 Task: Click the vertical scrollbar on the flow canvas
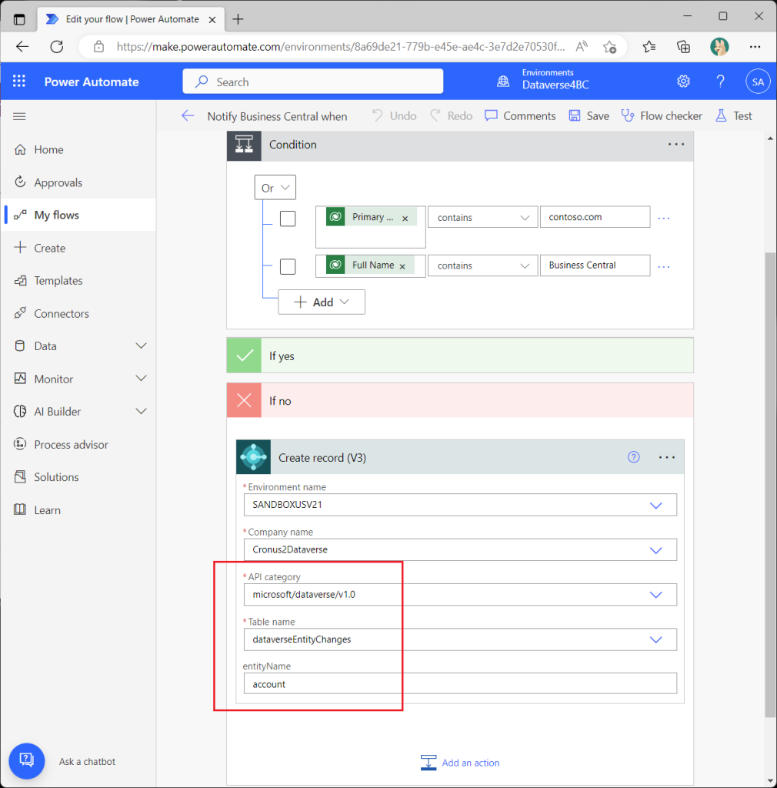[x=770, y=485]
